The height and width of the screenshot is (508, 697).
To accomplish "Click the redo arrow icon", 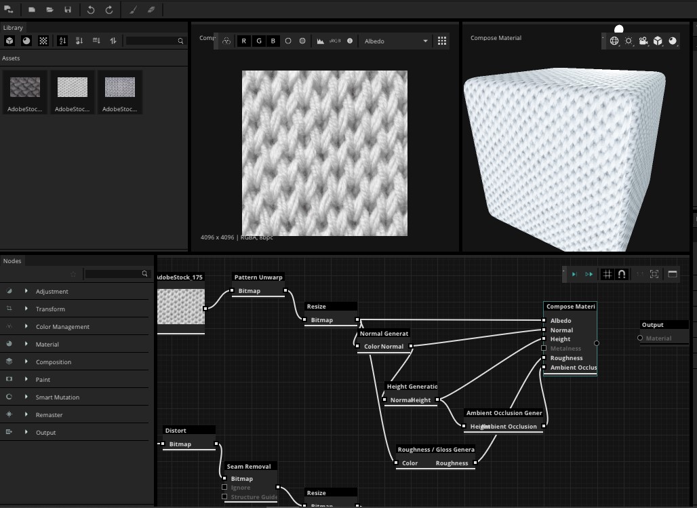I will (109, 10).
